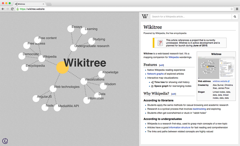
Task: Open the Network graphs link
Action: coord(155,74)
